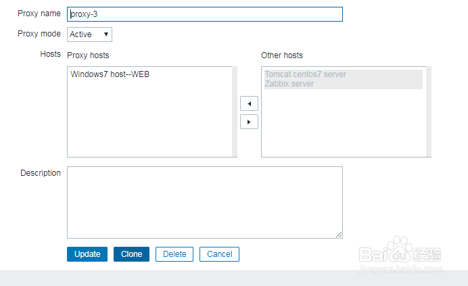Viewport: 468px width, 286px height.
Task: Click inside the Description text area
Action: pyautogui.click(x=204, y=201)
